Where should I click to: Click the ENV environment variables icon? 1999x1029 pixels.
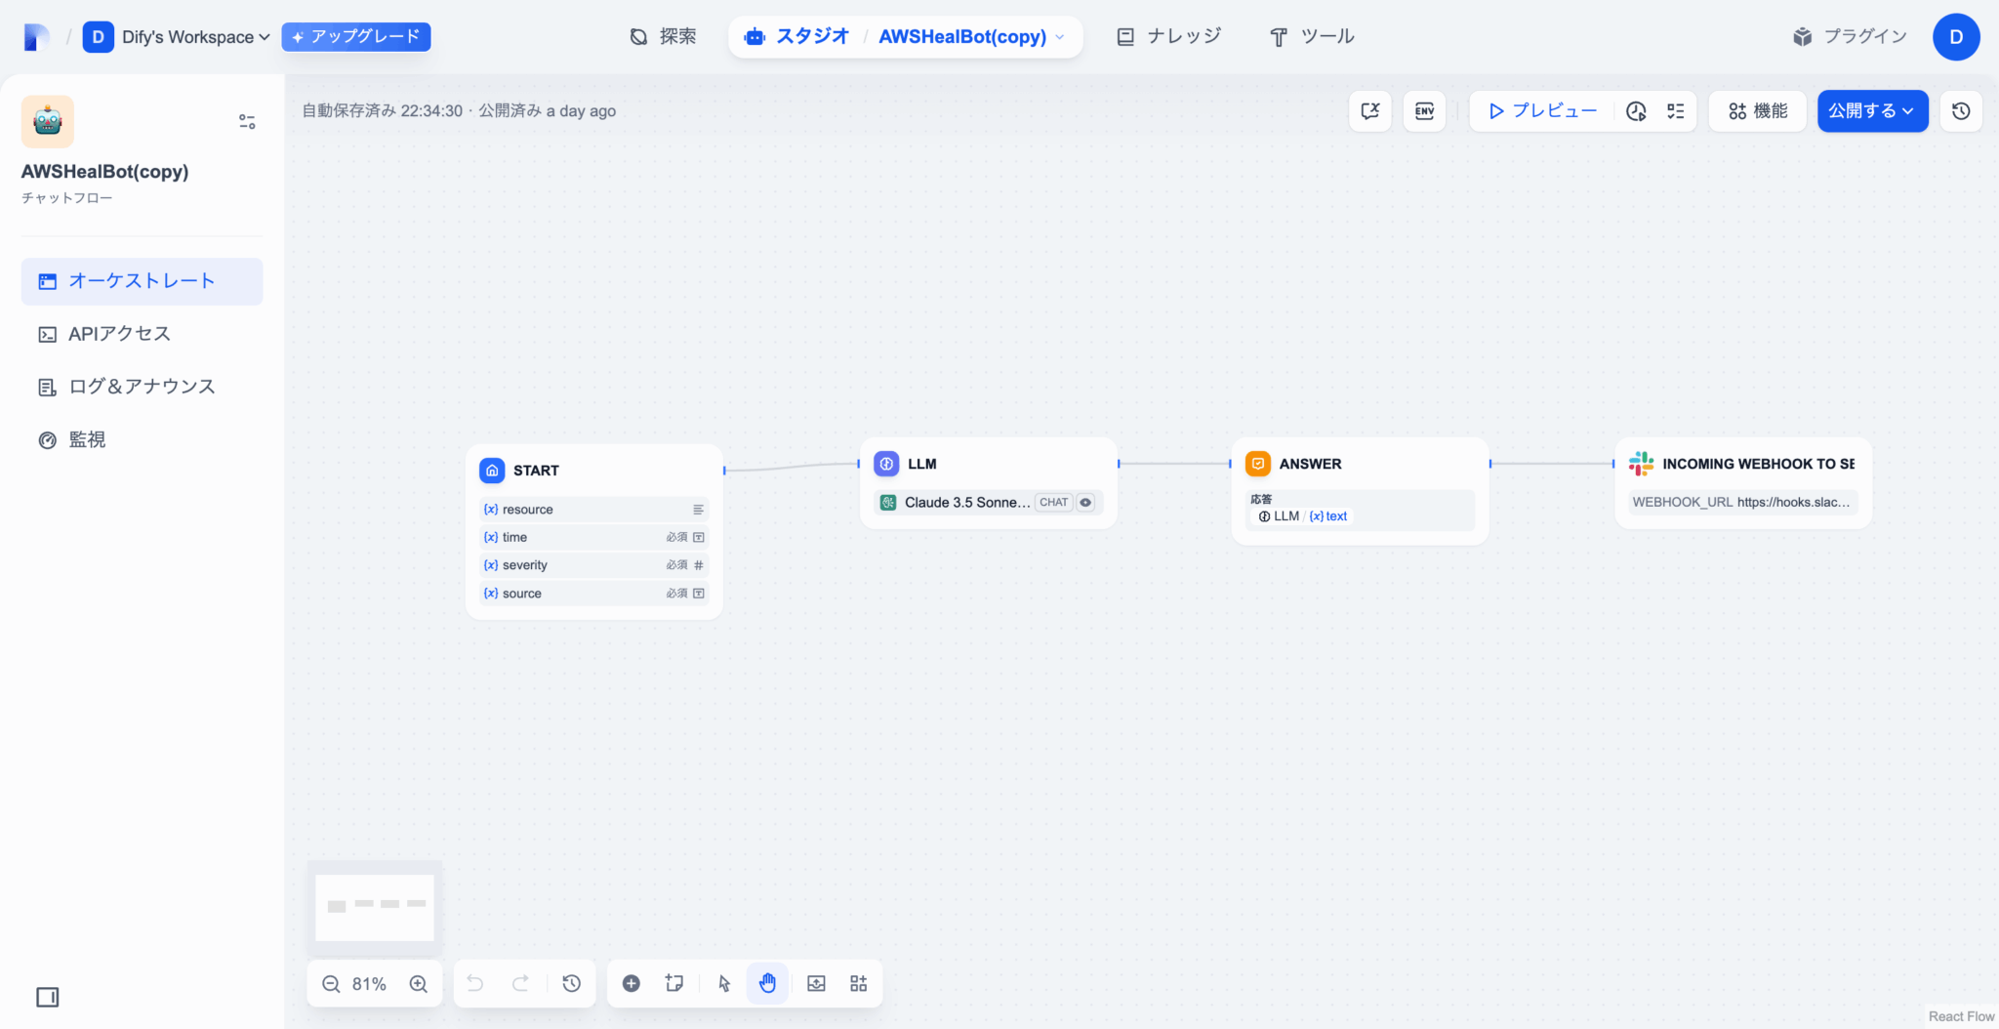coord(1424,111)
